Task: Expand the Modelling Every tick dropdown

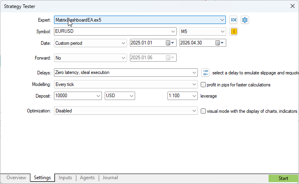Action: tap(194, 84)
